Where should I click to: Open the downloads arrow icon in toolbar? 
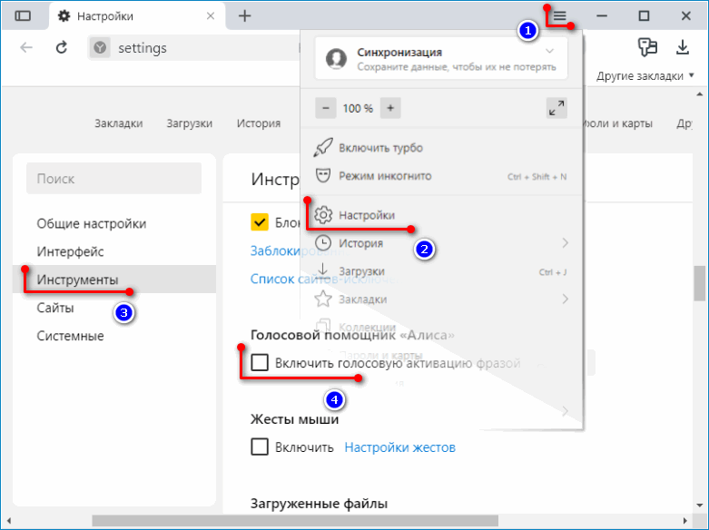coord(683,48)
